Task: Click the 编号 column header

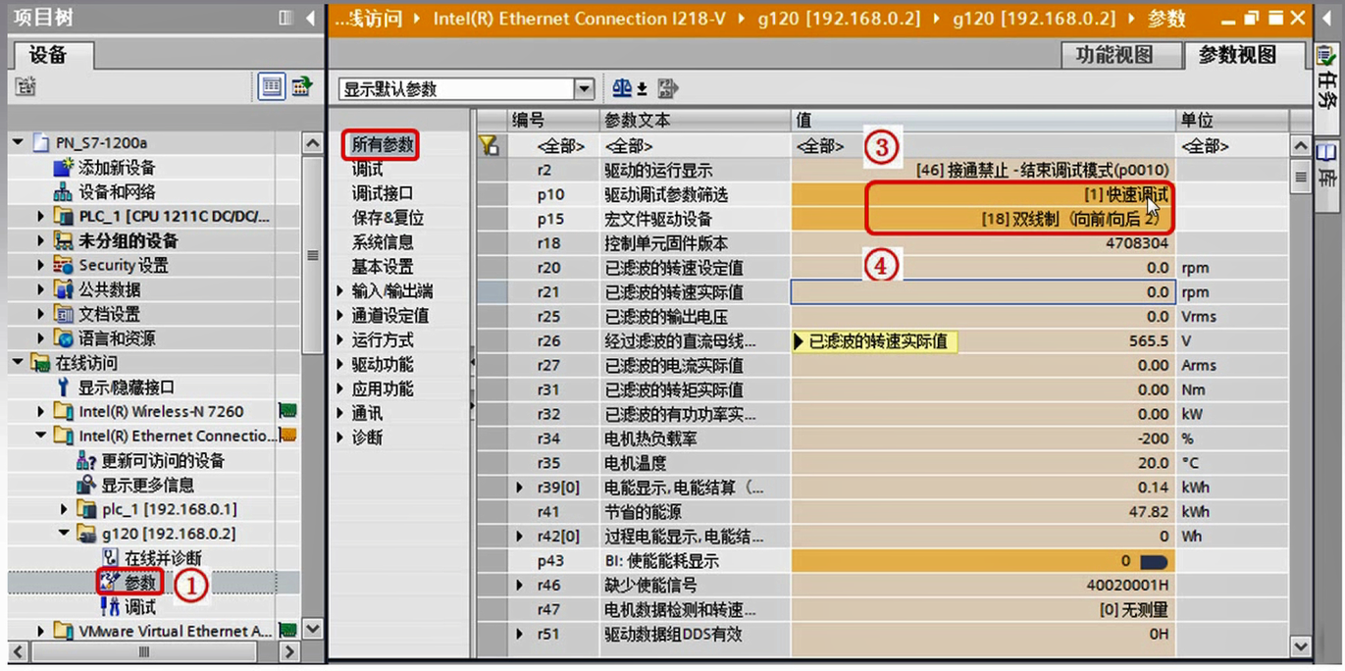Action: point(553,120)
